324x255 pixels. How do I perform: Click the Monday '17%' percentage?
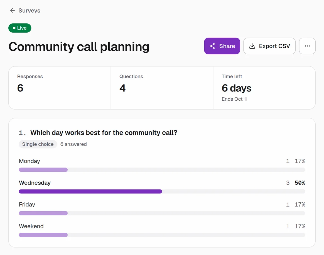[x=300, y=161]
